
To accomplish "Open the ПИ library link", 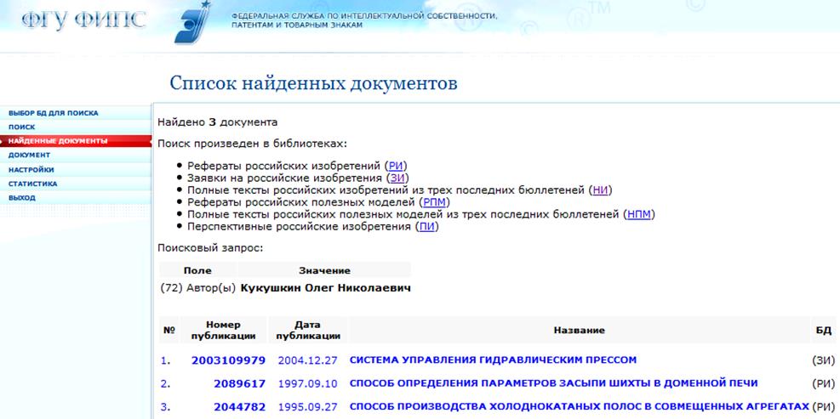I will click(427, 227).
